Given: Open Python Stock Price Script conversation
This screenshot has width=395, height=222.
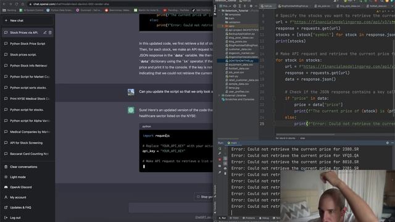Looking at the screenshot, I should [x=27, y=44].
